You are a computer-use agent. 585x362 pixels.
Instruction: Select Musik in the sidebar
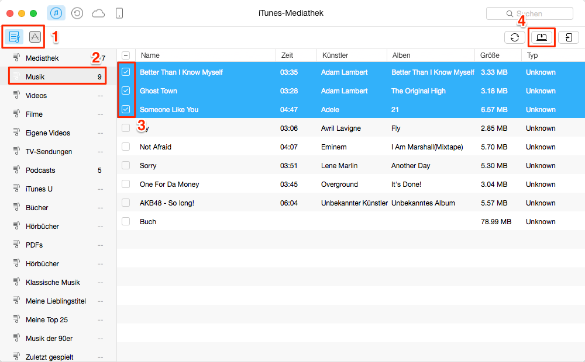tap(58, 76)
